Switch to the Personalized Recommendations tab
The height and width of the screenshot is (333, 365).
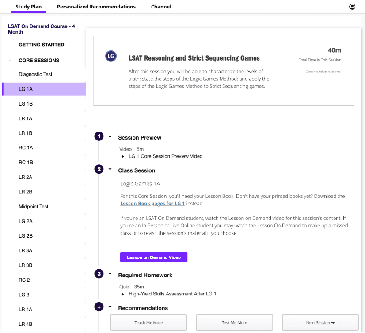96,7
